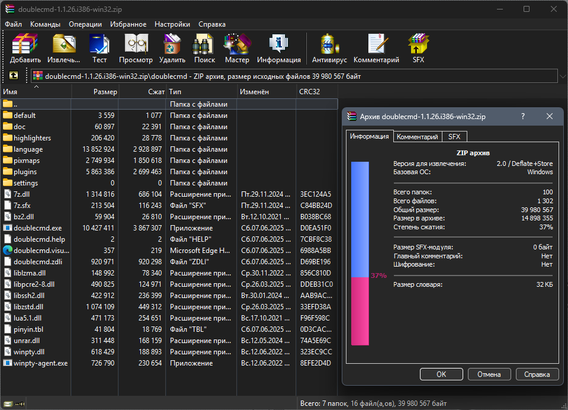
Task: Click the SFX toolbar icon
Action: [x=418, y=43]
